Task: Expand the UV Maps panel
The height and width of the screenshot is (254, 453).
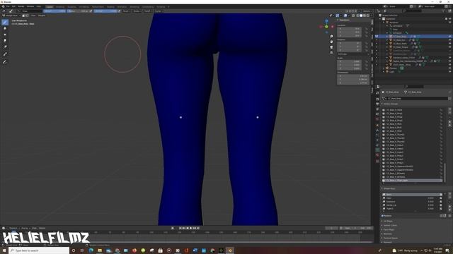Action: (x=388, y=221)
